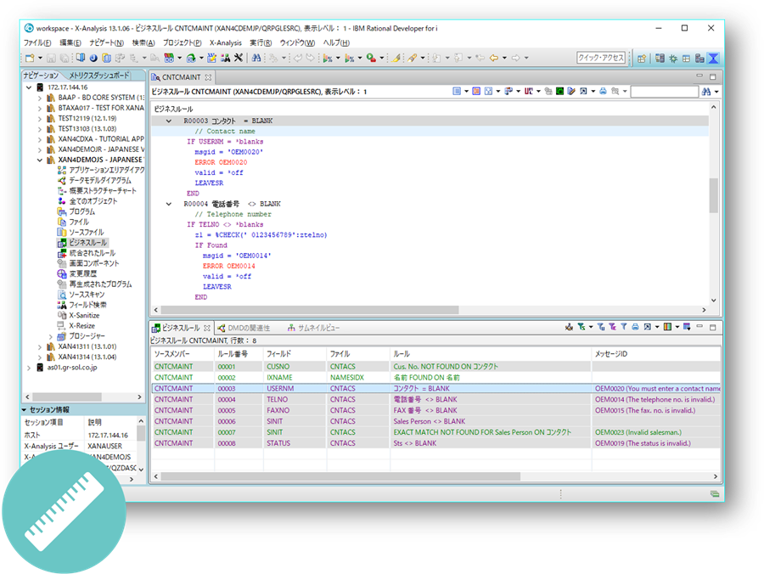Open ファイル(F) menu
The image size is (764, 574).
37,42
